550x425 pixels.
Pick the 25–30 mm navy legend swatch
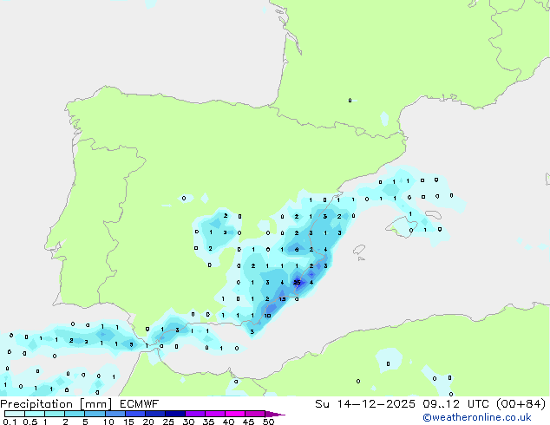175,414
